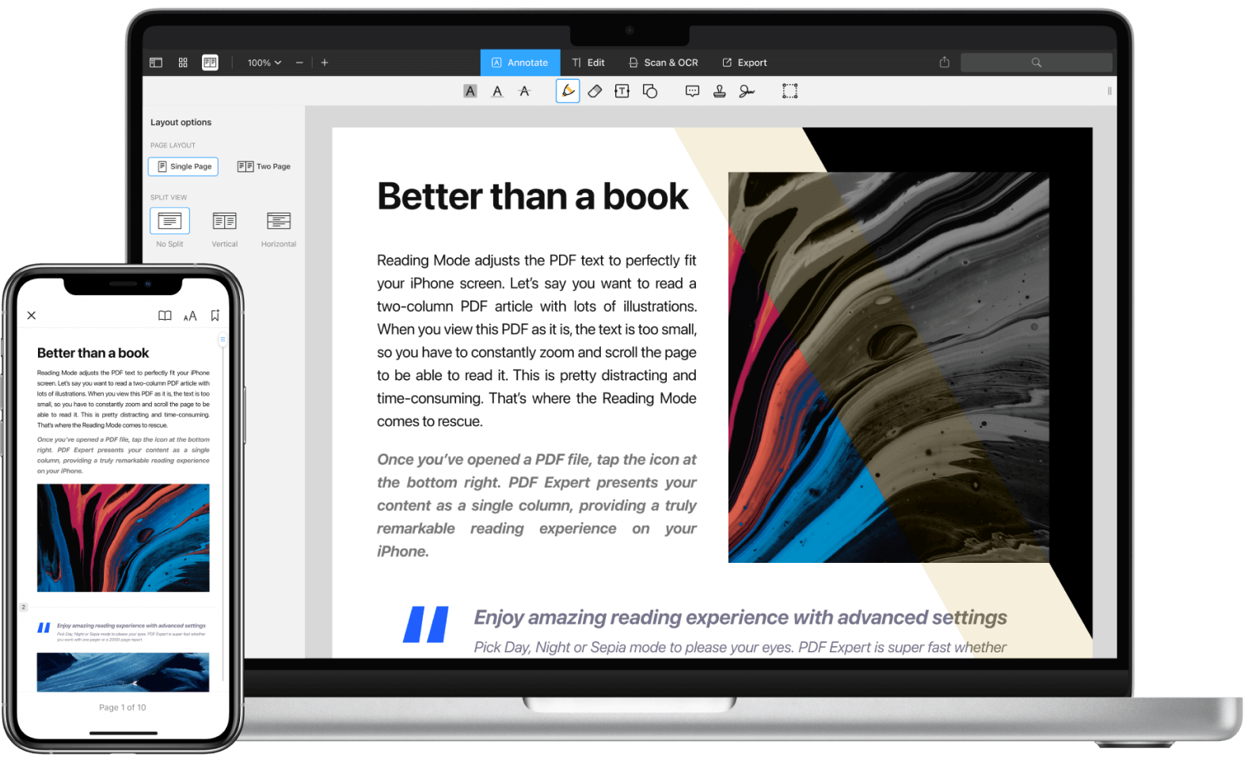Click the search field in top bar
This screenshot has height=760, width=1259.
(1036, 63)
